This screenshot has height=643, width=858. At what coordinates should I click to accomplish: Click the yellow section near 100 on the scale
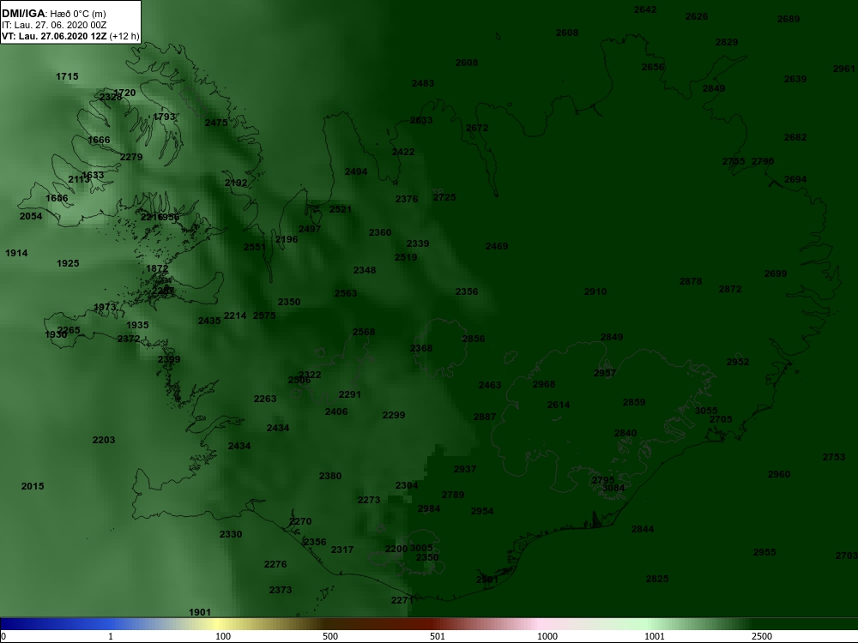click(219, 624)
